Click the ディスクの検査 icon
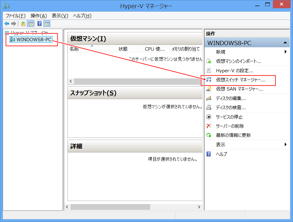This screenshot has width=293, height=222. (x=209, y=107)
